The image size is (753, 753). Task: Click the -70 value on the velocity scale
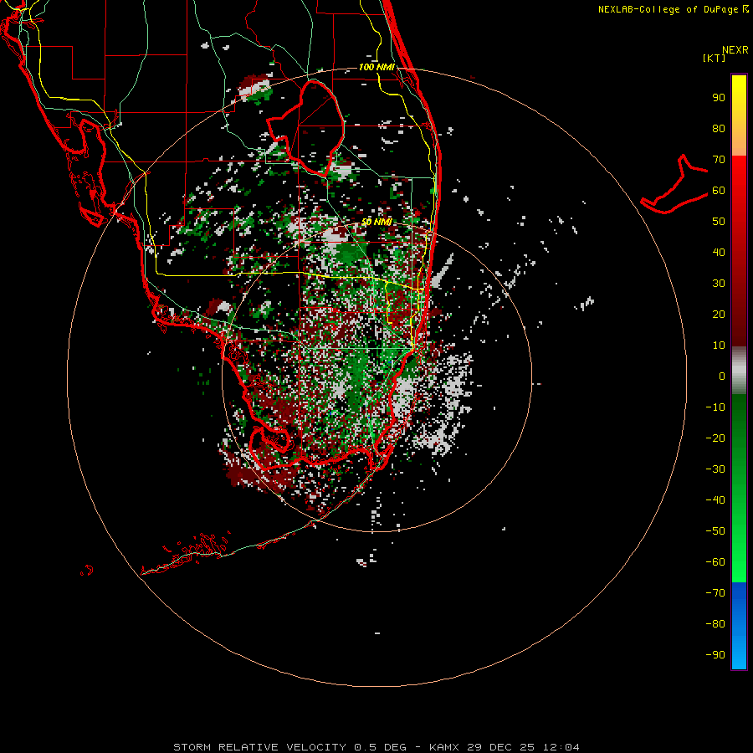tap(715, 593)
